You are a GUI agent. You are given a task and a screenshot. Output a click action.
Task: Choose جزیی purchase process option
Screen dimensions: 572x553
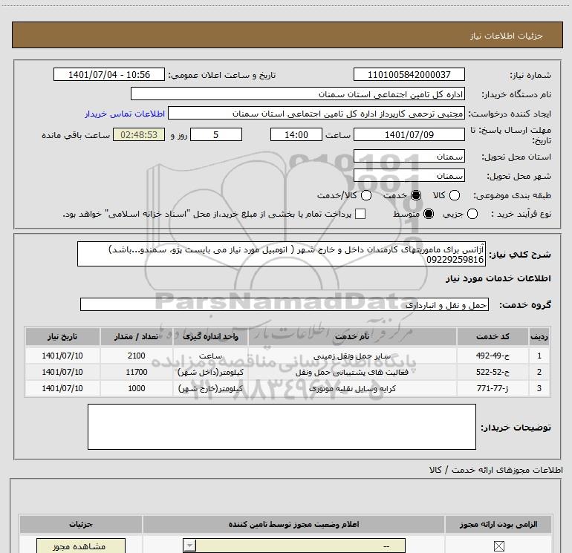tap(472, 214)
